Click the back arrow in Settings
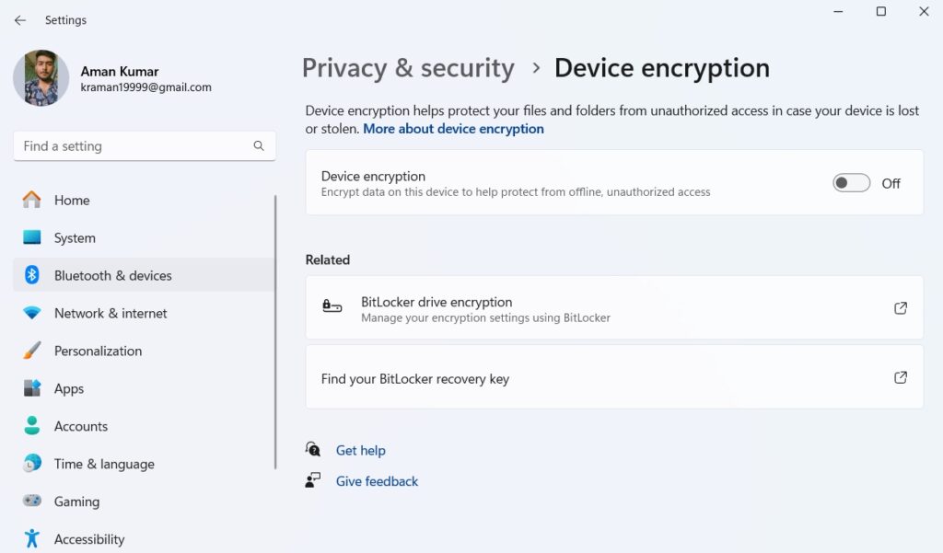 point(20,20)
